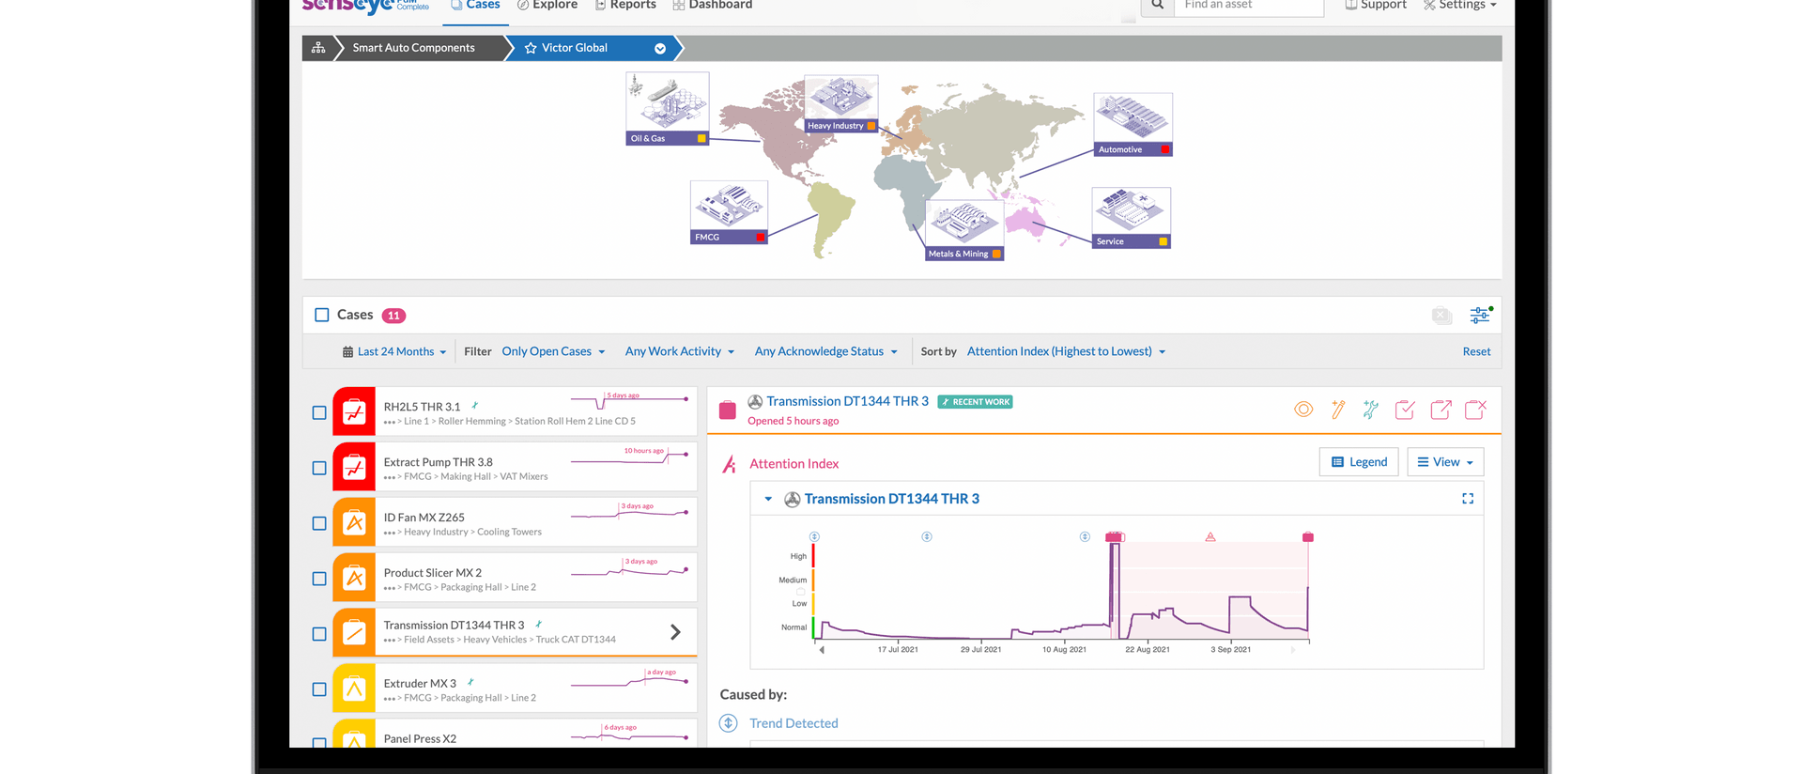This screenshot has width=1803, height=774.
Task: Click the acknowledge case checkmark icon
Action: pos(1405,410)
